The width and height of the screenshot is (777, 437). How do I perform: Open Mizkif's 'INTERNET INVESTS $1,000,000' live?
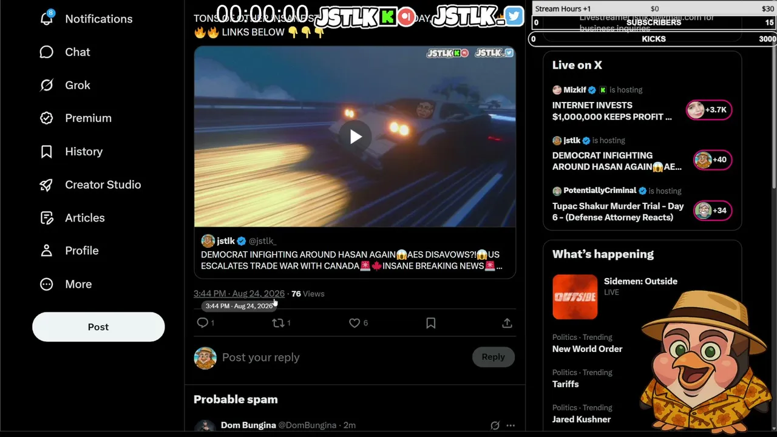click(x=612, y=111)
